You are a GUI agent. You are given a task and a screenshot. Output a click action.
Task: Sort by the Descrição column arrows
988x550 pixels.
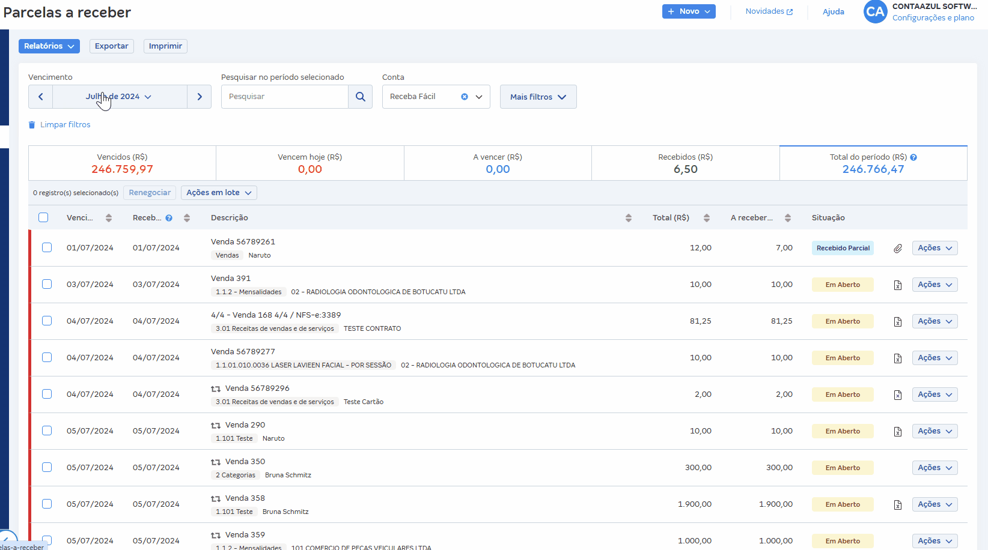(x=629, y=218)
